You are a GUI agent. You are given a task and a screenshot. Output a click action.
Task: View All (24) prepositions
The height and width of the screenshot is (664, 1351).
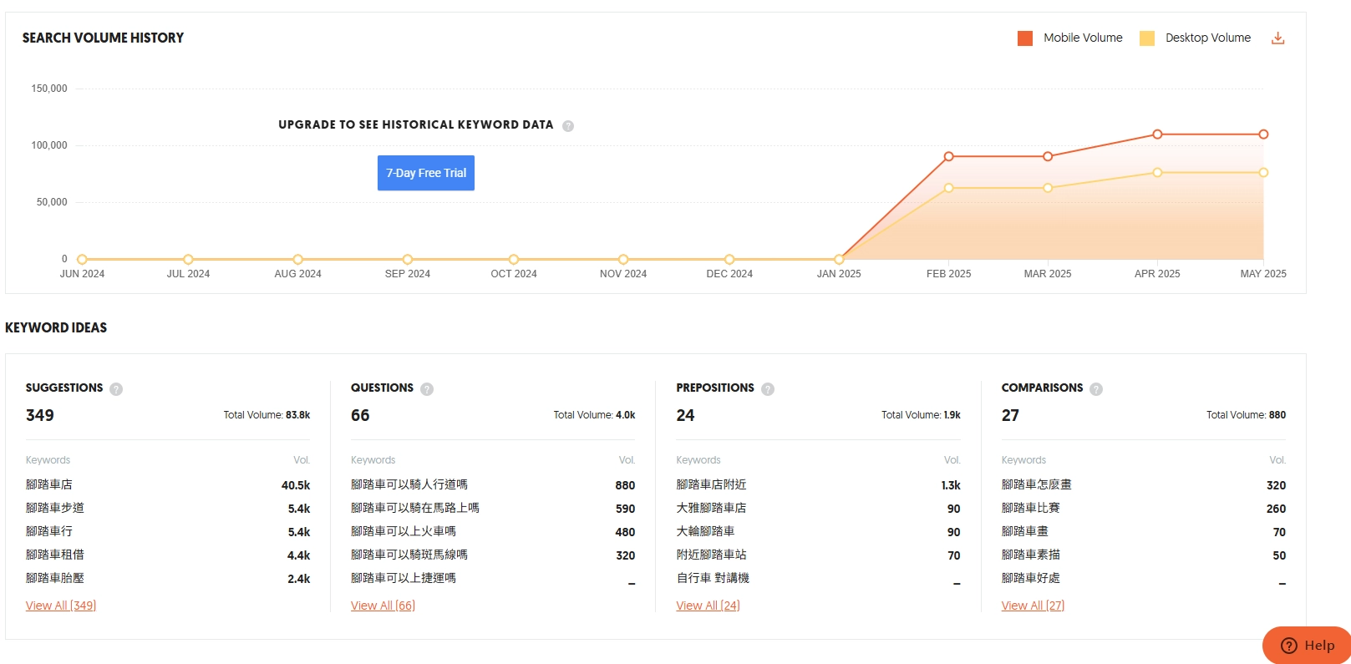pyautogui.click(x=708, y=606)
